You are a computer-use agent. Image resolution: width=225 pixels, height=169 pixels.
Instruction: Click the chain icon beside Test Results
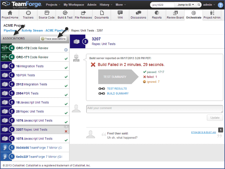pyautogui.click(x=102, y=89)
